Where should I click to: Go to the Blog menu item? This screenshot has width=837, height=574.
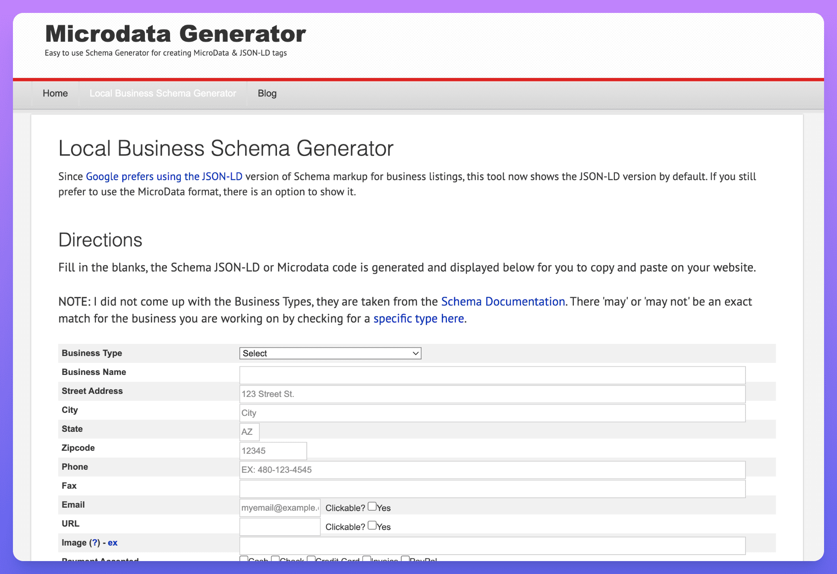coord(267,94)
